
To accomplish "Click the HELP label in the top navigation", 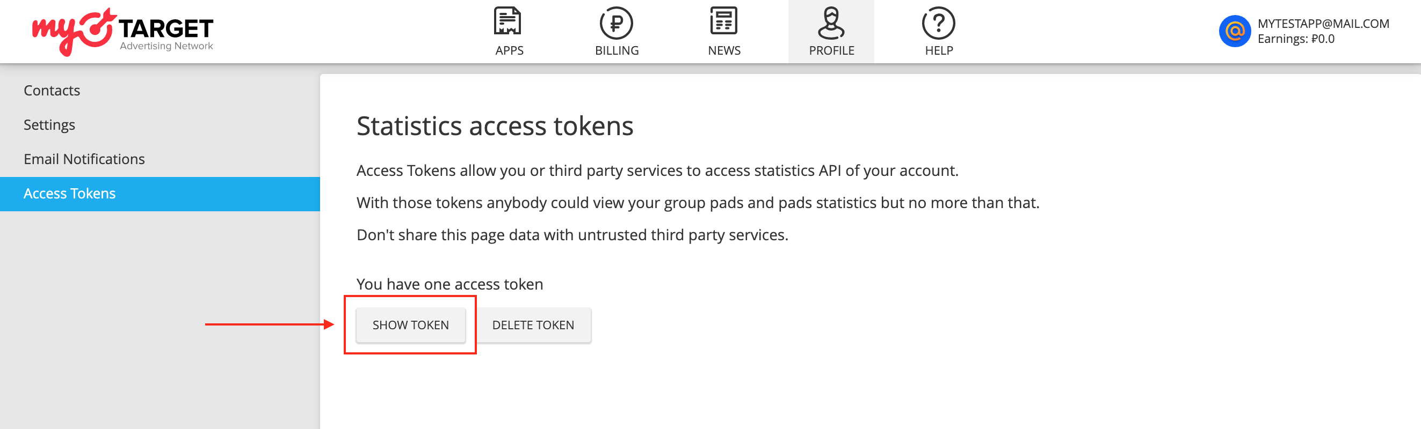I will point(938,50).
